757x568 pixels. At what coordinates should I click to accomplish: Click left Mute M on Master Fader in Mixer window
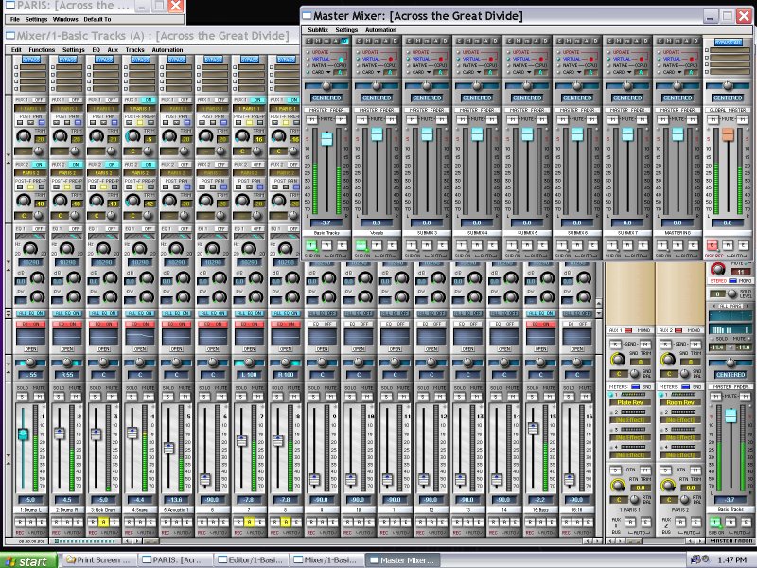pos(715,397)
